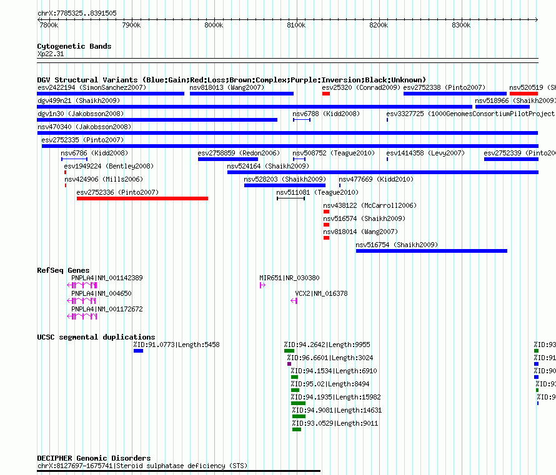556x475 pixels.
Task: Click the esv1414358 (Levy2007) label
Action: 425,153
